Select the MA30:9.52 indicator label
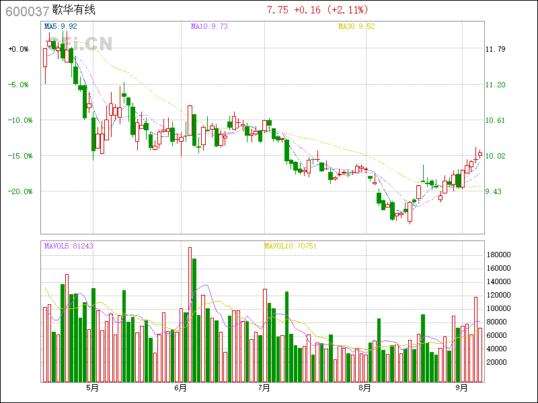This screenshot has height=403, width=538. tap(356, 26)
